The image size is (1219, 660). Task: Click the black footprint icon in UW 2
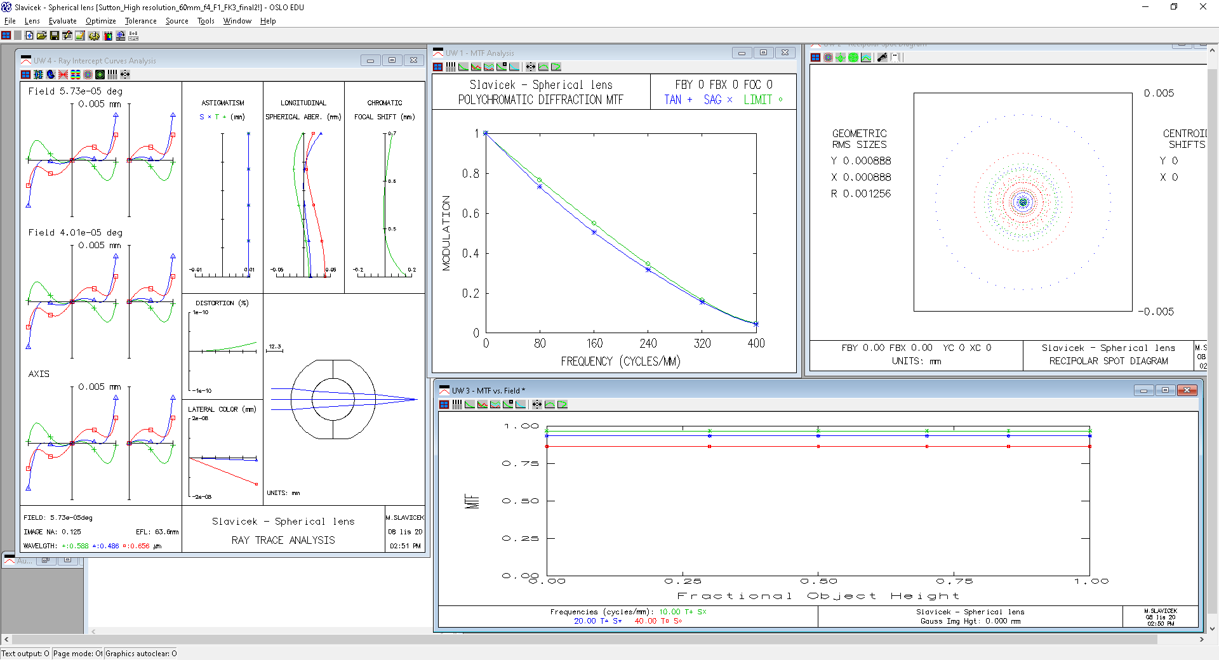tap(883, 57)
